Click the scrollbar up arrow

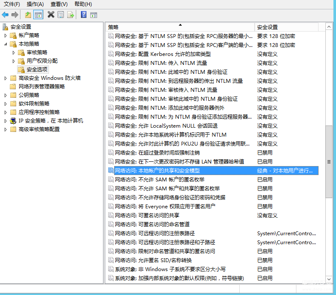pos(329,27)
